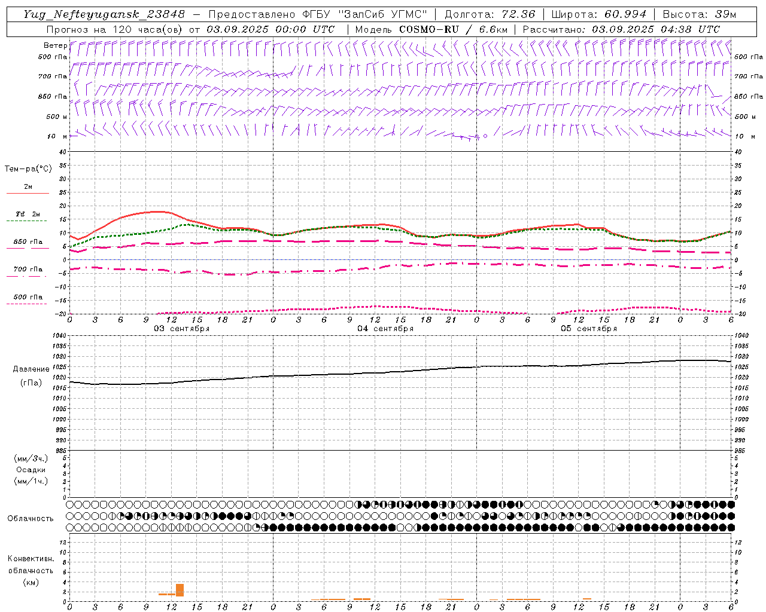Click the 850 гПа temperature legend line sample
The image size is (766, 612).
click(28, 249)
